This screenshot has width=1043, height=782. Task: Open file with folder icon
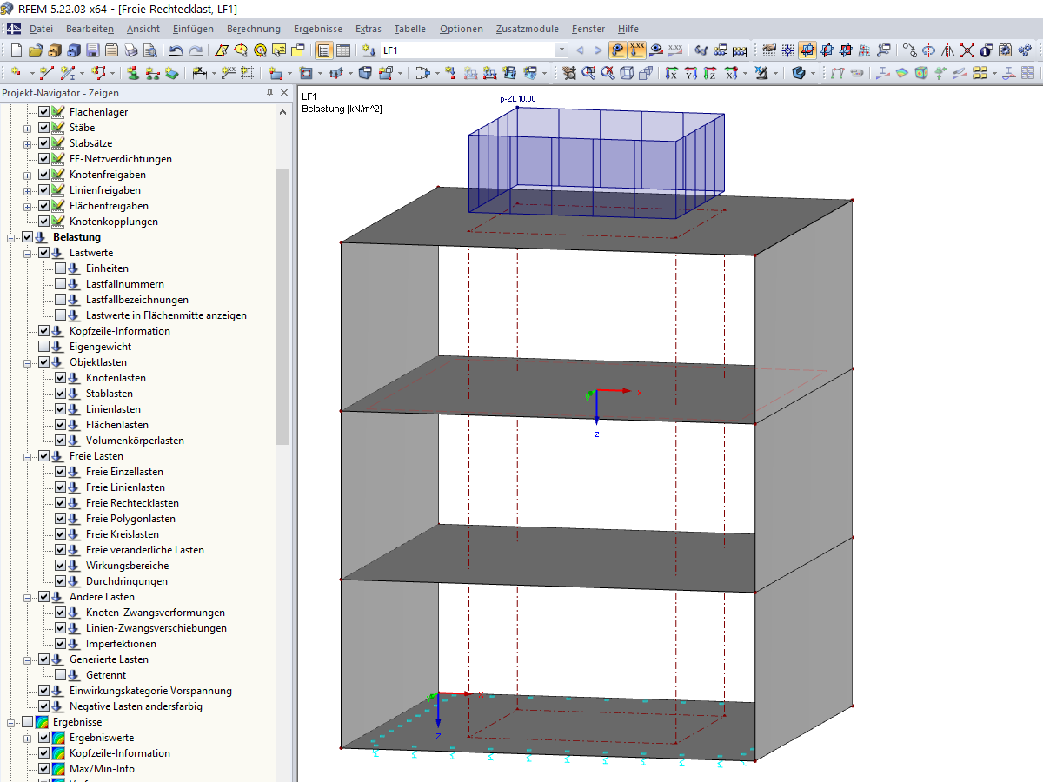coord(36,50)
